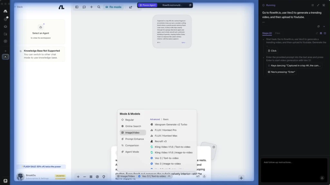Click the FLASH SALE 50% off banner

tap(42, 167)
